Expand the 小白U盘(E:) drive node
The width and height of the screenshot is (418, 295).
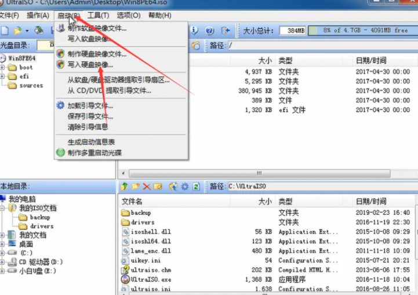coord(3,270)
